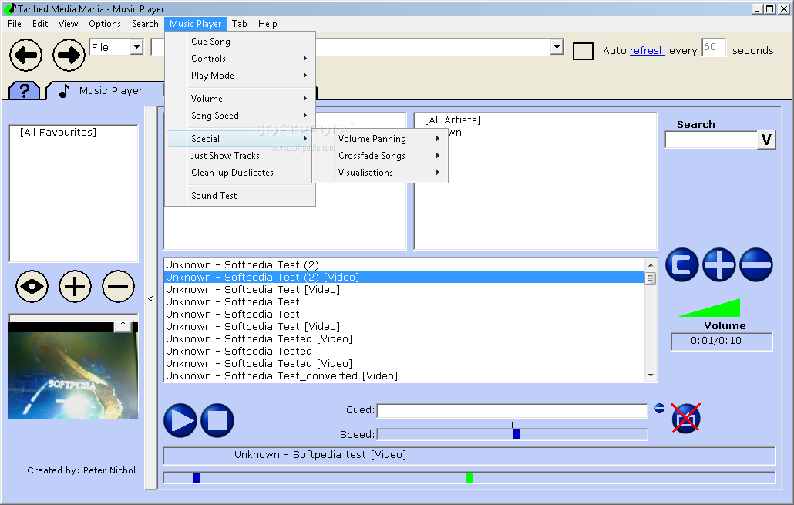Viewport: 794px width, 505px height.
Task: Expand the Play Mode submenu
Action: click(241, 76)
